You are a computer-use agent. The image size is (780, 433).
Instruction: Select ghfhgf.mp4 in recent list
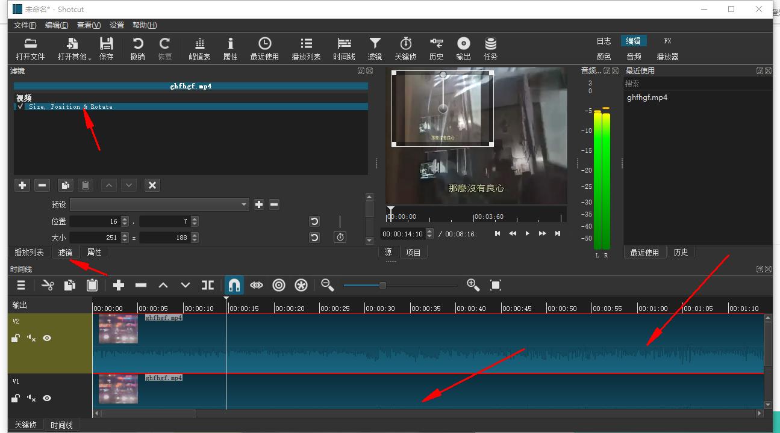pos(647,97)
